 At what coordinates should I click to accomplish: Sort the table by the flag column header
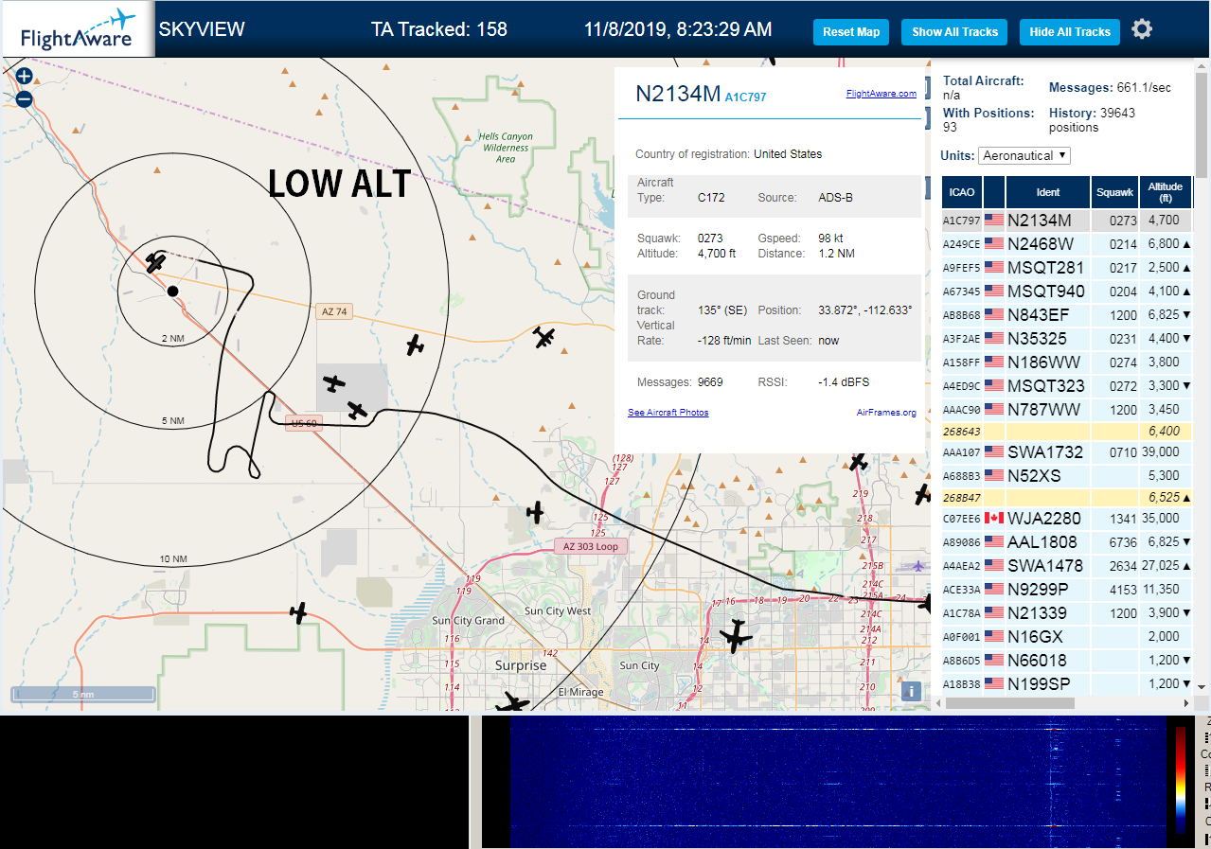coord(994,192)
